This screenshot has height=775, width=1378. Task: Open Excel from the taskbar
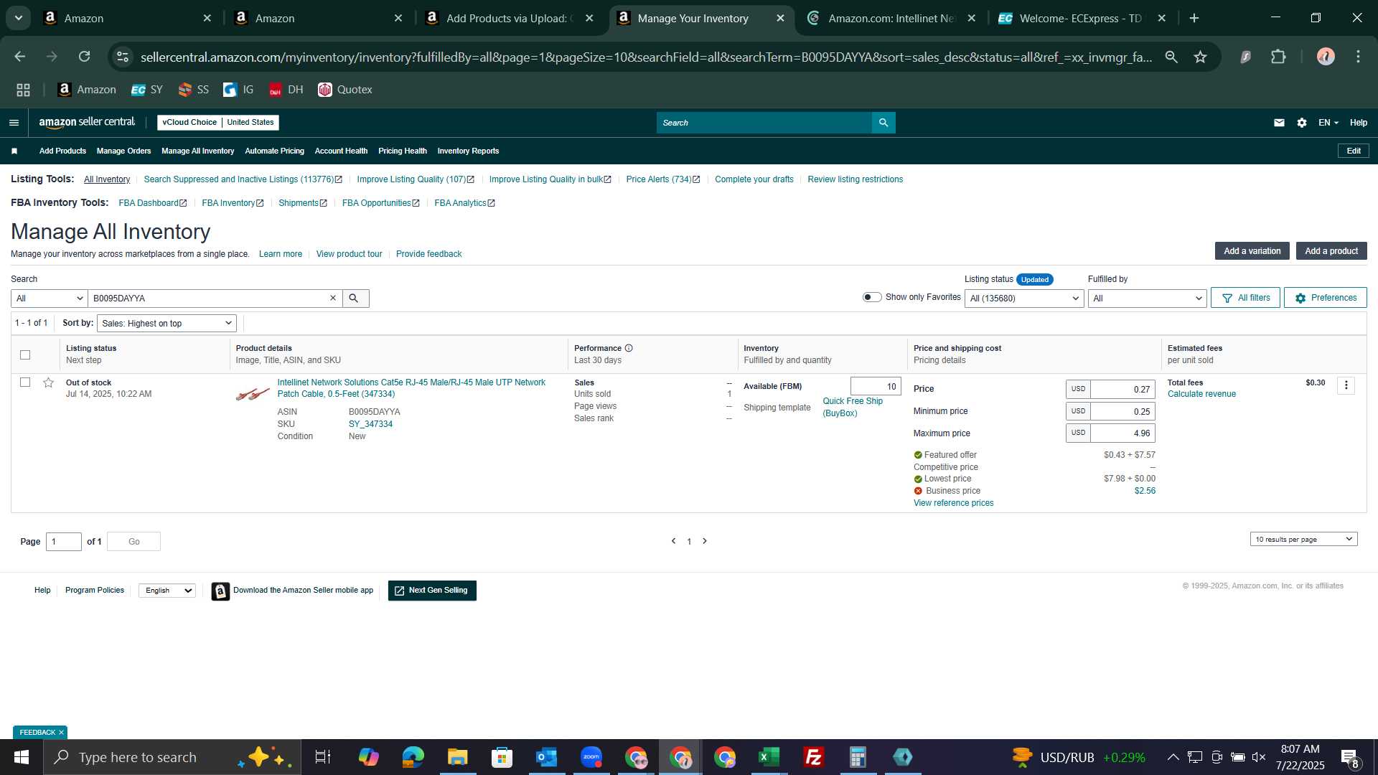click(769, 757)
